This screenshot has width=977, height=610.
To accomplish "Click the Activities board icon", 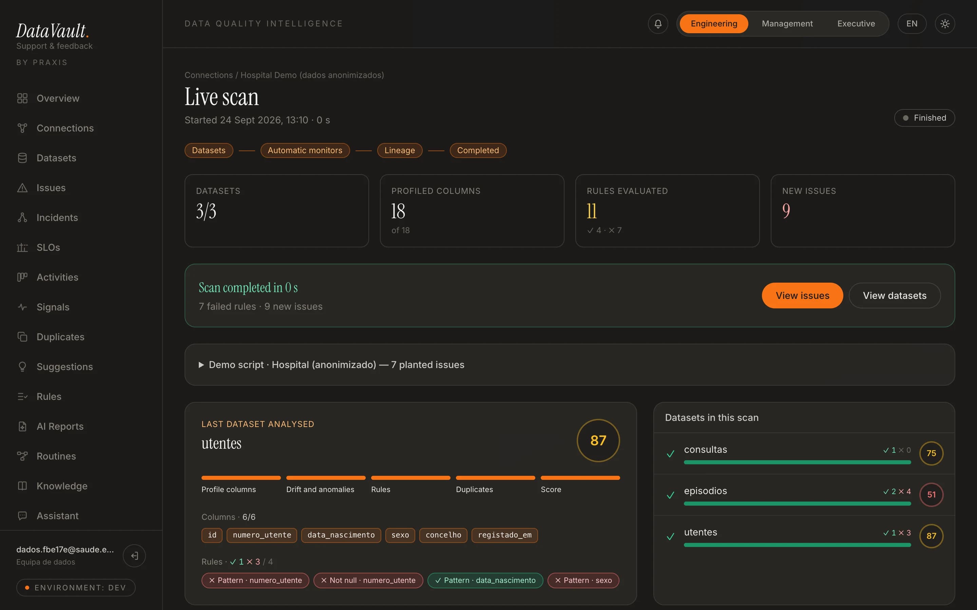I will click(x=22, y=277).
